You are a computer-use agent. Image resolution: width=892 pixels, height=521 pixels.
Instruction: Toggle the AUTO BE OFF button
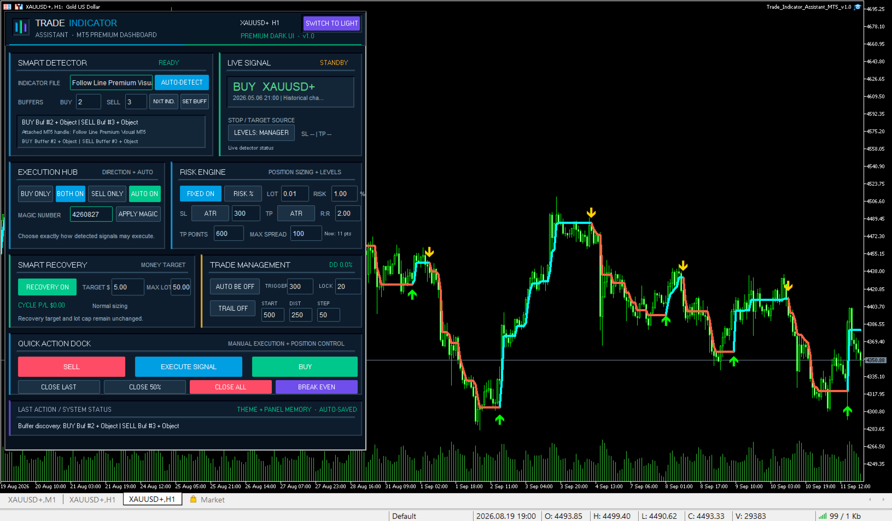235,287
